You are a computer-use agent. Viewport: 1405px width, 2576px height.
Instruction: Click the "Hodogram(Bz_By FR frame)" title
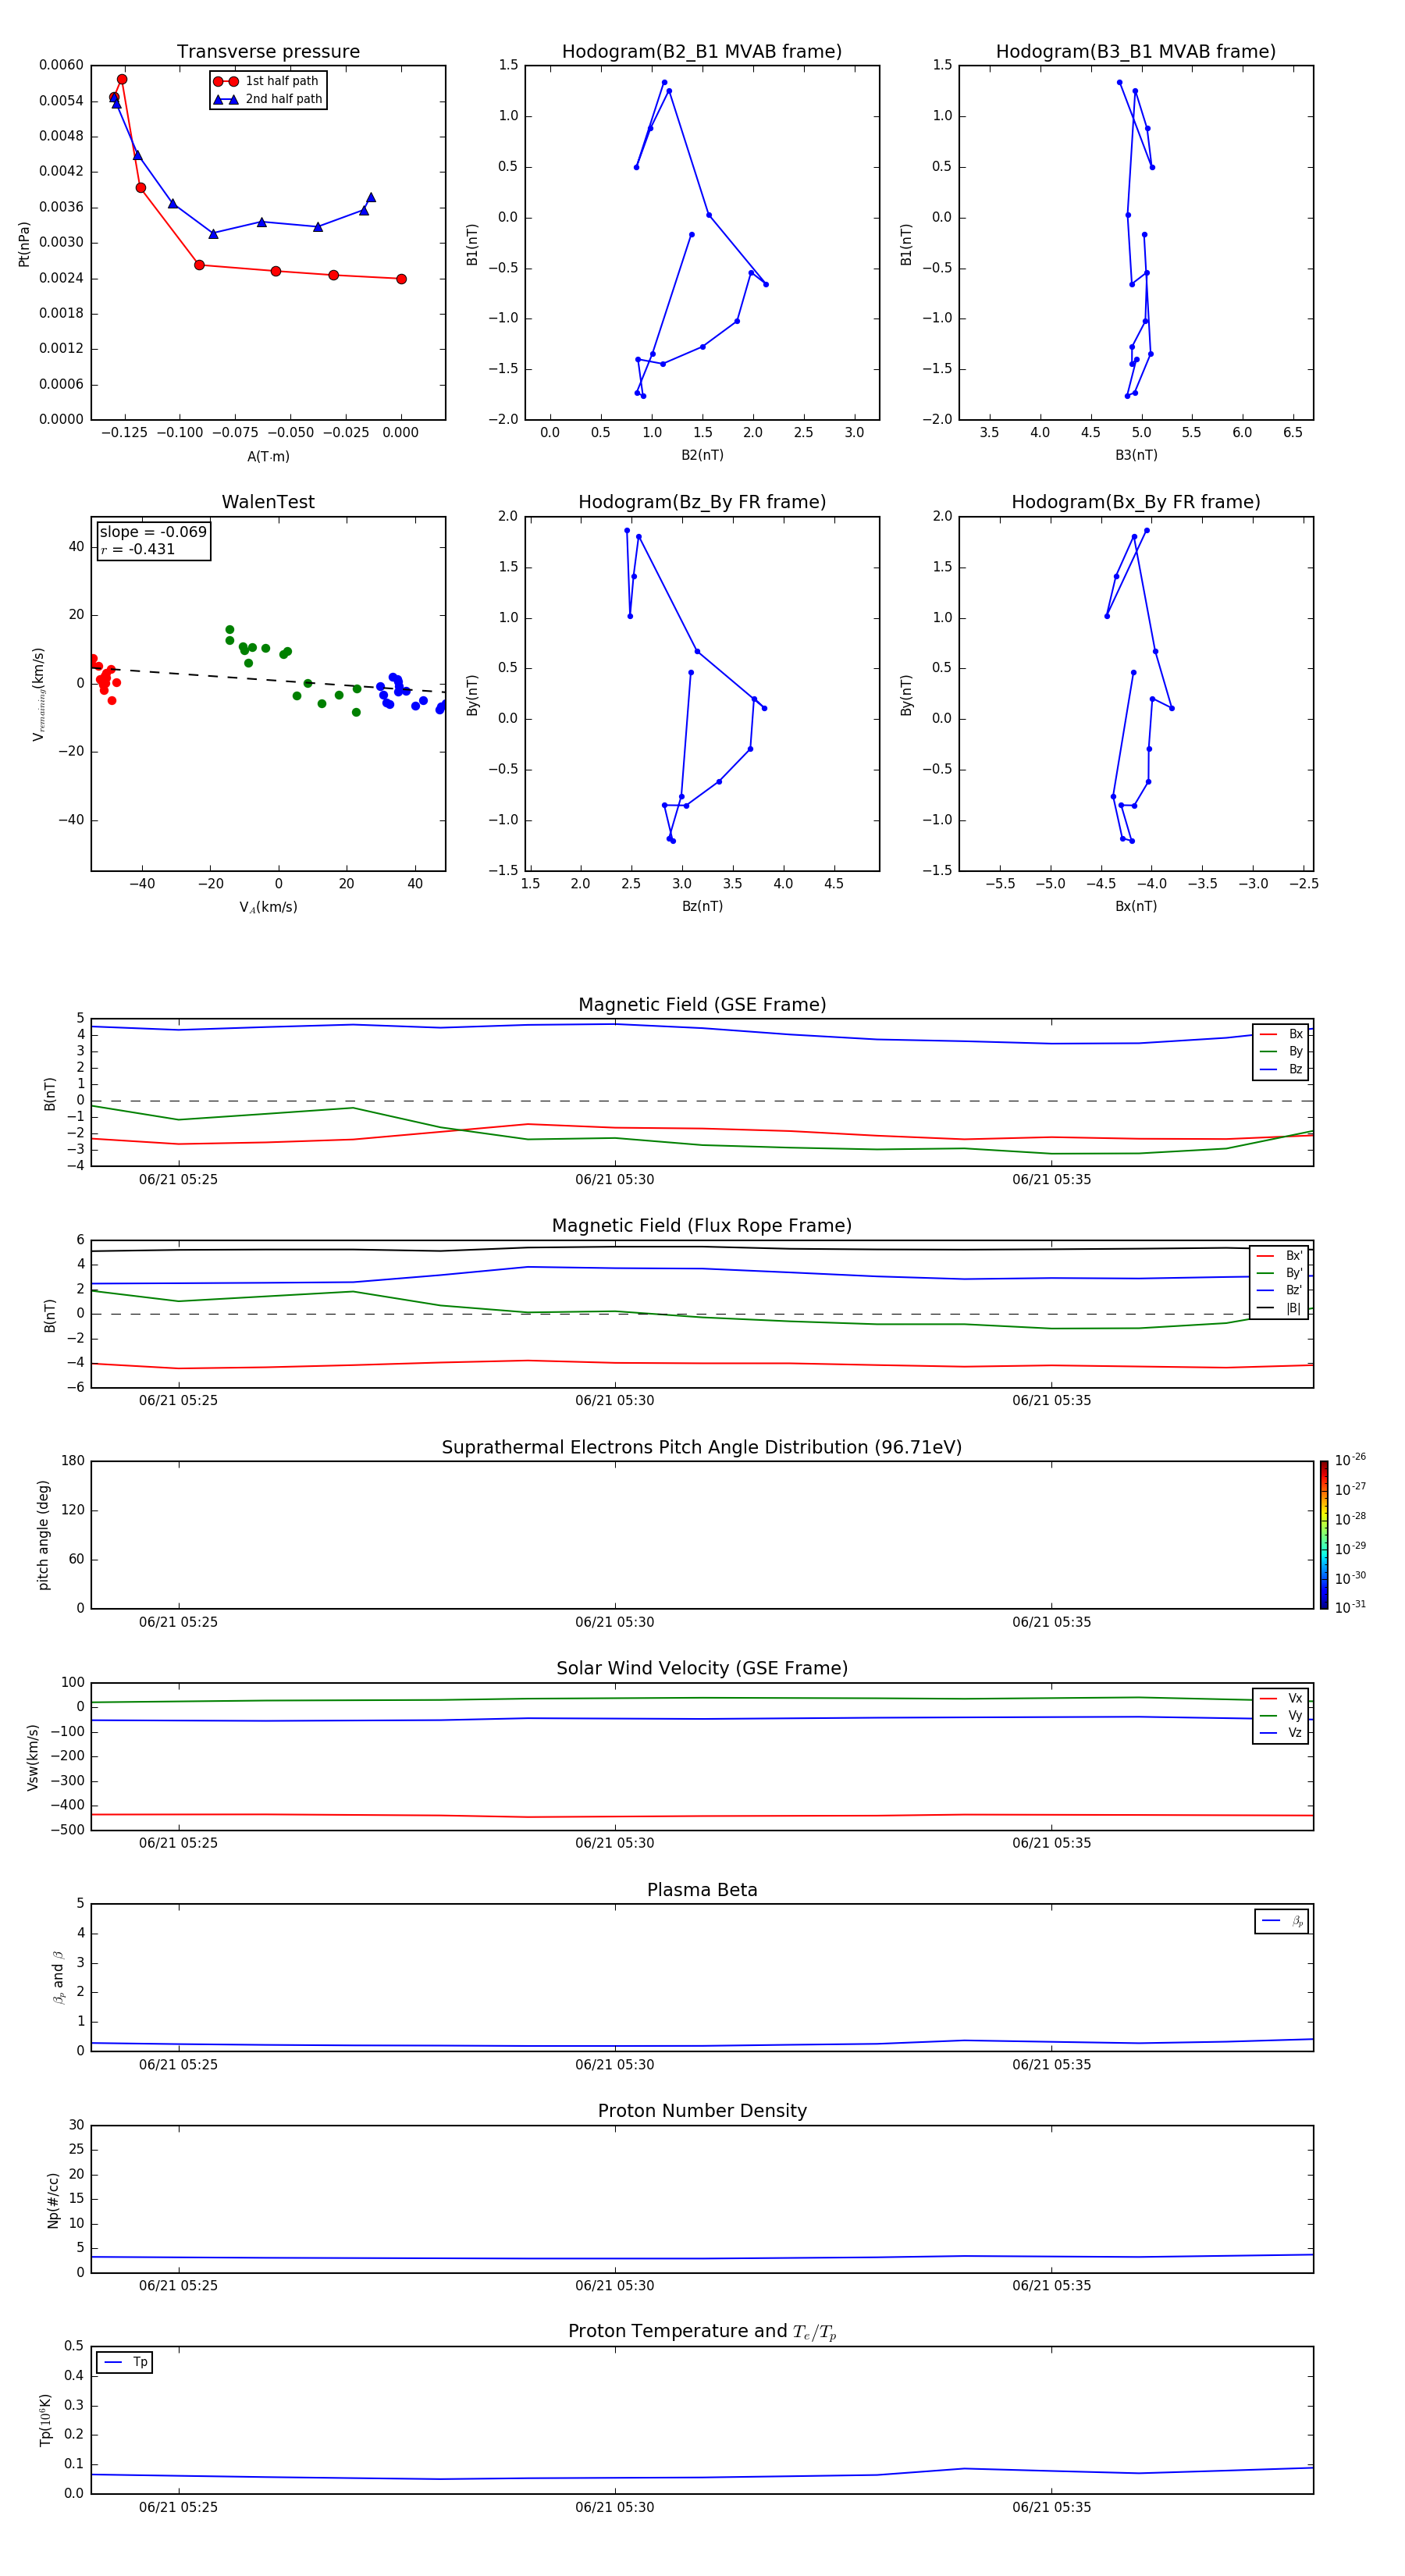tap(702, 502)
